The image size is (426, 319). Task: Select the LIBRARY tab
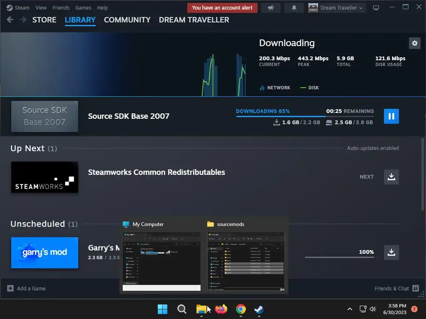[x=80, y=20]
